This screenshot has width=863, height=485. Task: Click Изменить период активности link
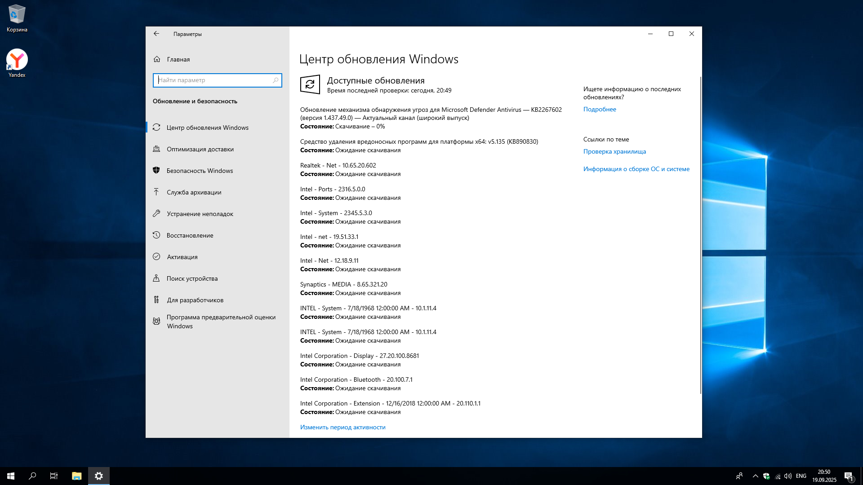point(343,427)
